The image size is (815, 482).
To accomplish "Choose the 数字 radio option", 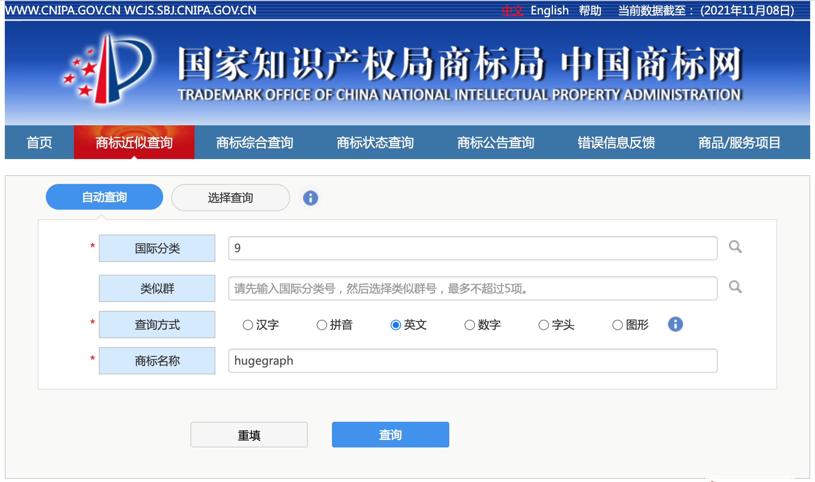I will point(470,325).
